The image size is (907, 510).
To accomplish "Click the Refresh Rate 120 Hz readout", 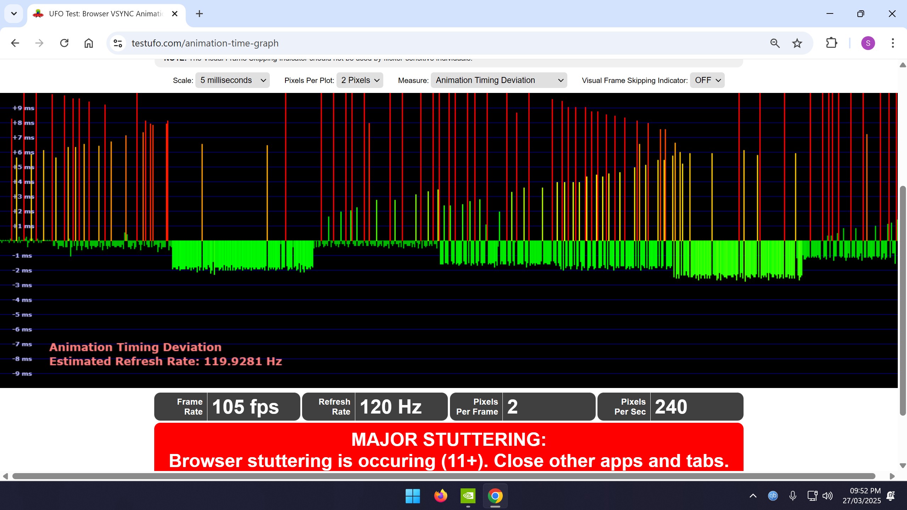I will point(375,406).
